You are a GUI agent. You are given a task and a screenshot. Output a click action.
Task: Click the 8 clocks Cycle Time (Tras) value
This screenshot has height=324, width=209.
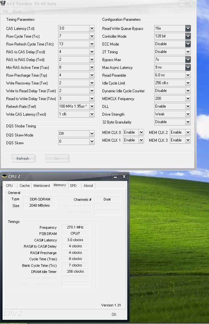[x=75, y=259]
